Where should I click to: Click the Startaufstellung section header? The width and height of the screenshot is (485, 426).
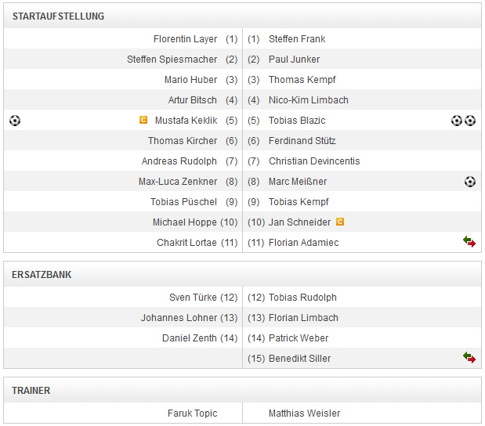point(58,16)
